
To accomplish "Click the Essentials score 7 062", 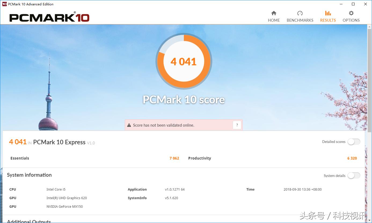I will [x=174, y=158].
